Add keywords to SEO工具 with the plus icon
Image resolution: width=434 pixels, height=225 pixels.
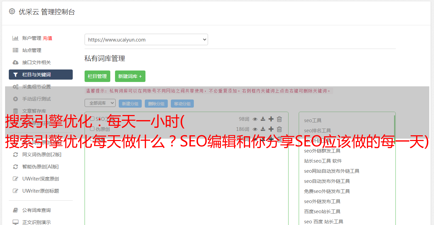(271, 119)
